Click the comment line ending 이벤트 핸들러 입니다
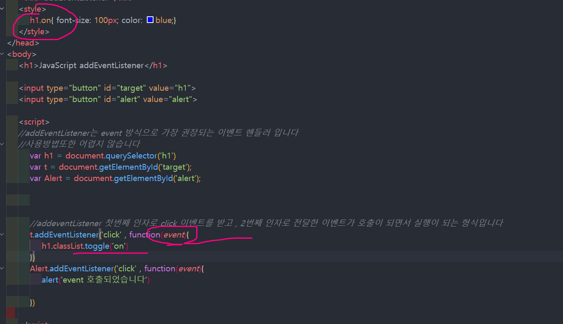This screenshot has width=563, height=324. pos(159,133)
